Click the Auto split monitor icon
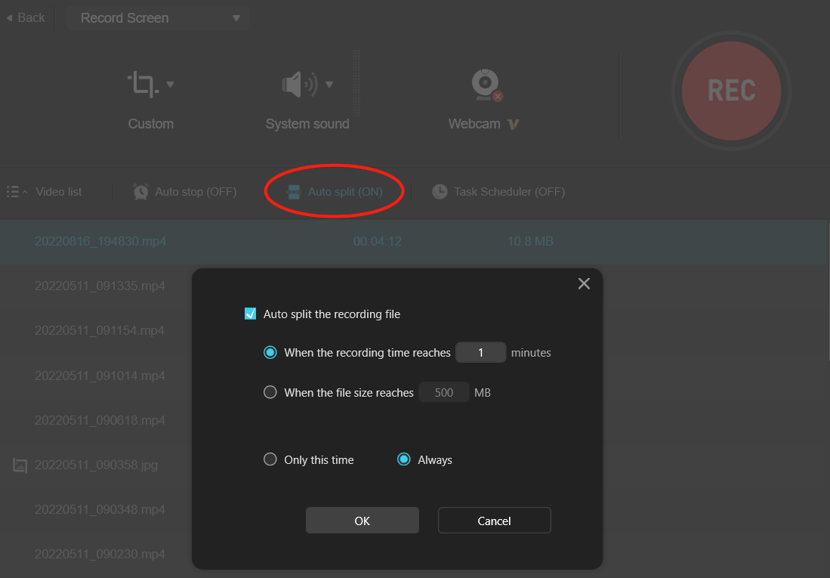The width and height of the screenshot is (830, 578). [295, 191]
